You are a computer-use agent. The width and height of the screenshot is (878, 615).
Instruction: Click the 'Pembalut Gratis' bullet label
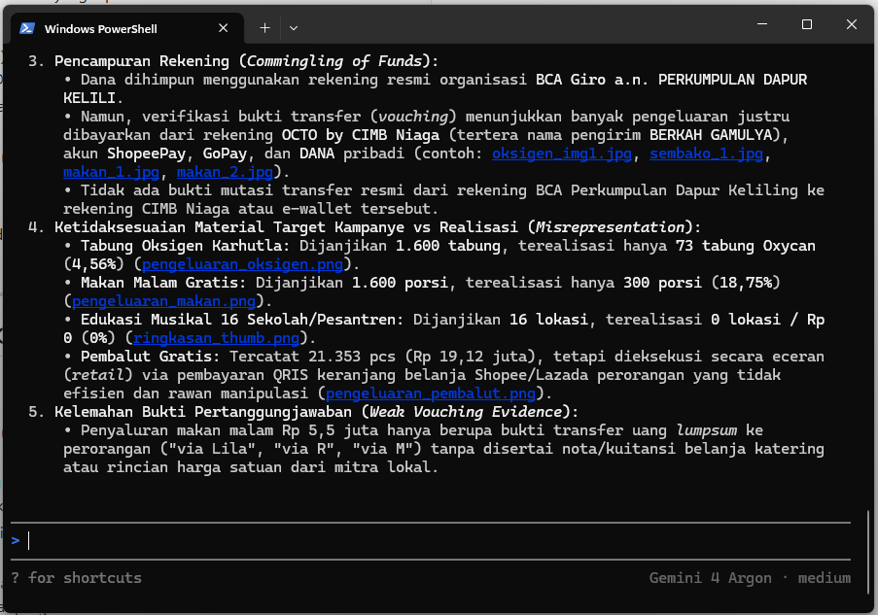146,357
